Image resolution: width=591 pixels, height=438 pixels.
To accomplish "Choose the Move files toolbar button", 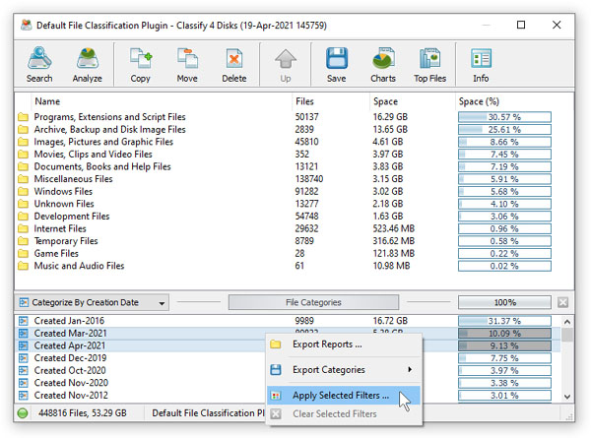I will [x=187, y=64].
